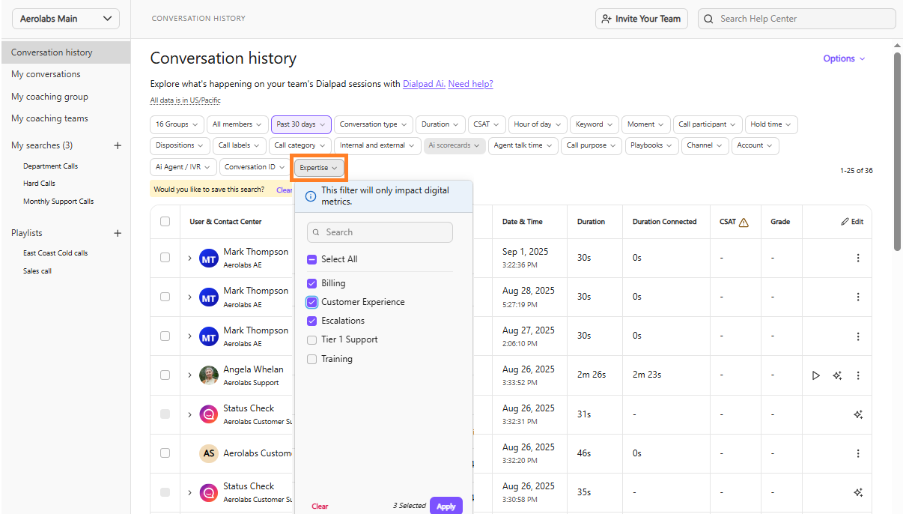Go to Conversation history in sidebar
This screenshot has height=514, width=906.
(x=65, y=52)
